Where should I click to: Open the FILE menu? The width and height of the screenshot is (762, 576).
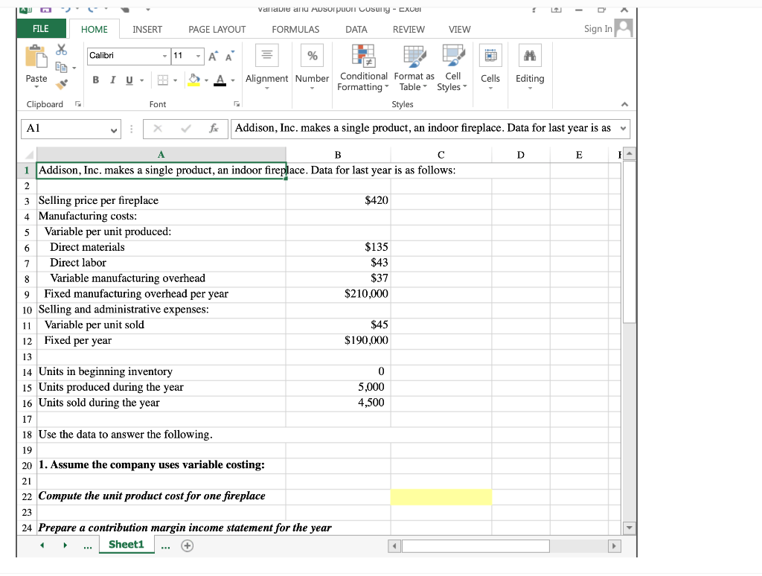41,28
